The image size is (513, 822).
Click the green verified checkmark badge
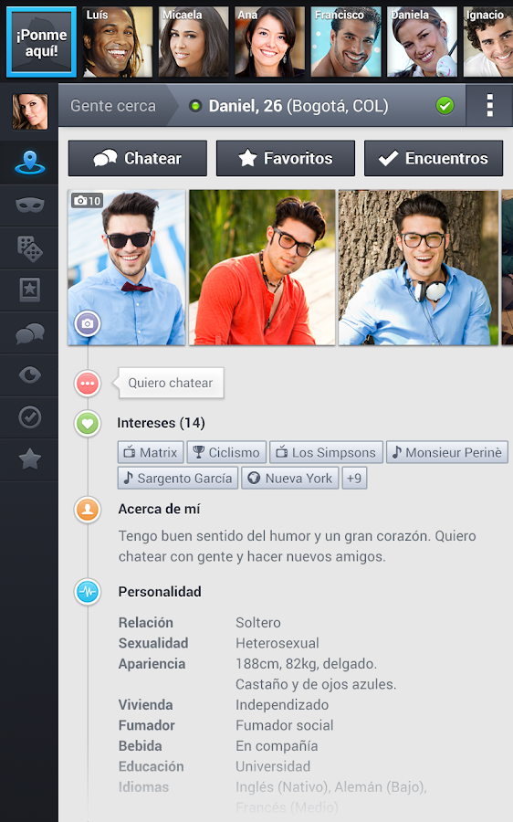click(x=445, y=106)
